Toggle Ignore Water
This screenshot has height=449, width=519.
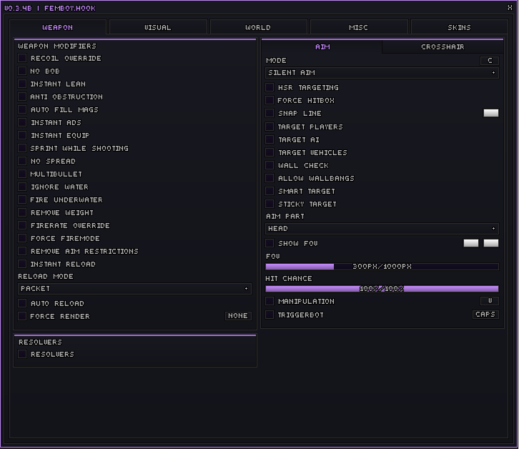tap(22, 187)
